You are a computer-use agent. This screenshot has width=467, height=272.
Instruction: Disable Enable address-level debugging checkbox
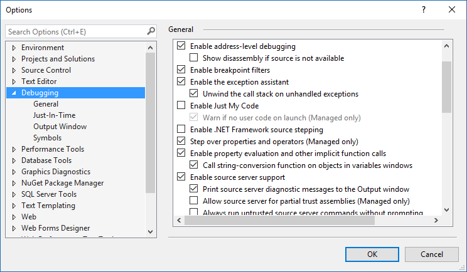pos(182,46)
